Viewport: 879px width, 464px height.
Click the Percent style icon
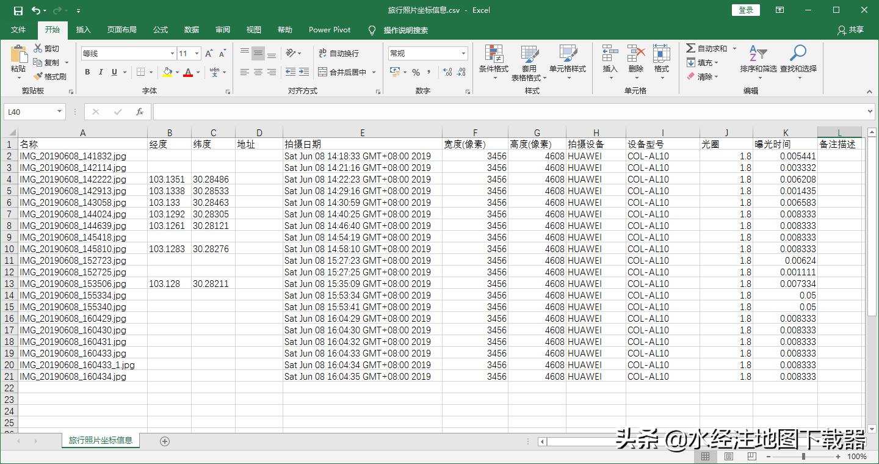tap(417, 72)
